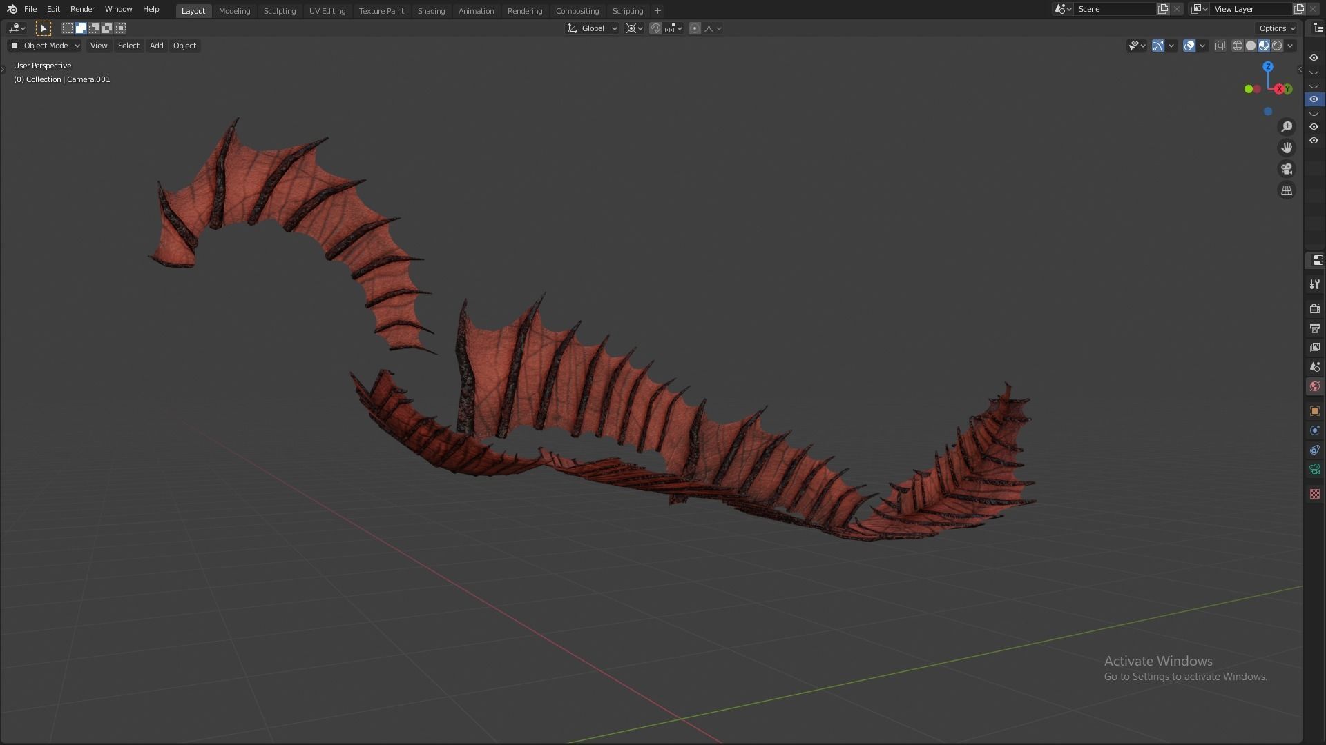Choose Invert existing selection mode
The width and height of the screenshot is (1326, 745).
pyautogui.click(x=107, y=28)
